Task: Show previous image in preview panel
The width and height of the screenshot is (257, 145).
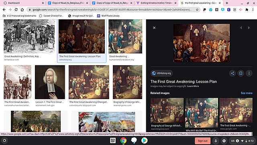Action: coord(241,28)
